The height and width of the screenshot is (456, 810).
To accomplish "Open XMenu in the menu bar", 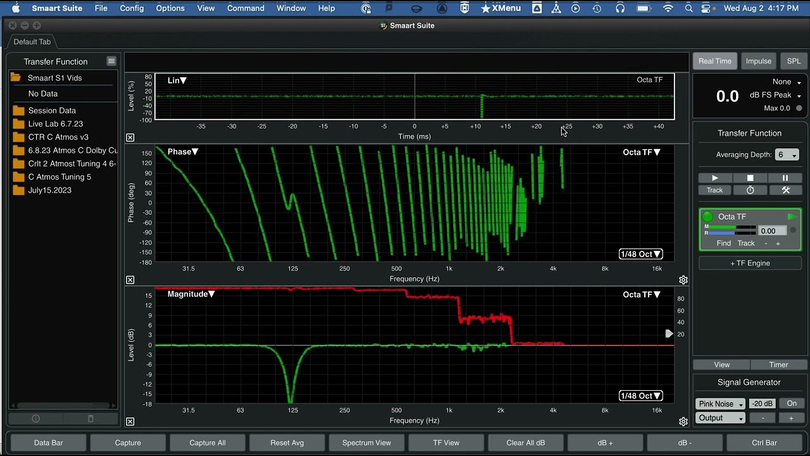I will (501, 8).
